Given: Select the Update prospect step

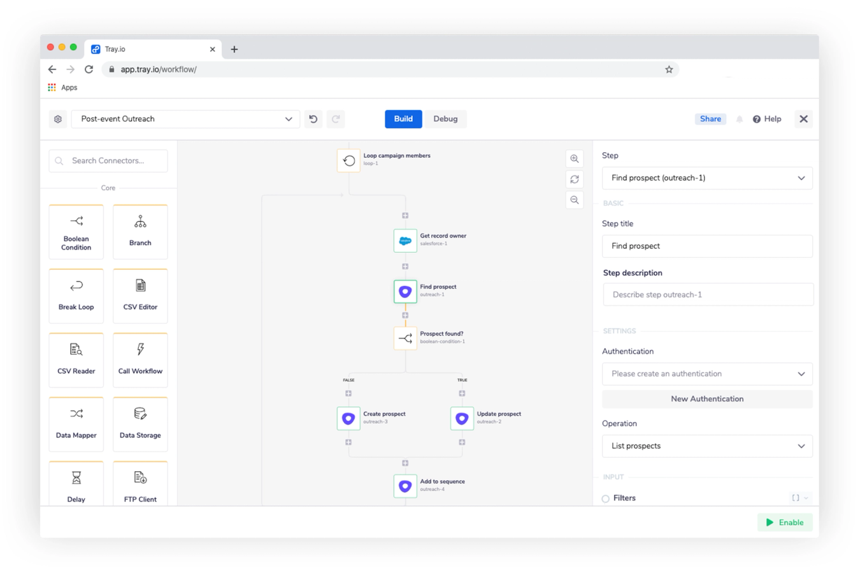Looking at the screenshot, I should click(462, 418).
